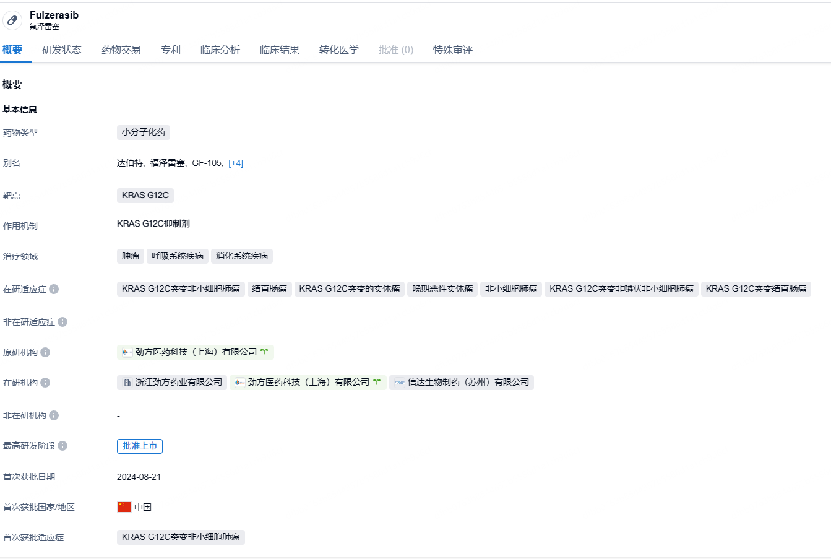Viewport: 831px width, 559px height.
Task: Open the 结直肠癌 indication tag
Action: pyautogui.click(x=270, y=289)
